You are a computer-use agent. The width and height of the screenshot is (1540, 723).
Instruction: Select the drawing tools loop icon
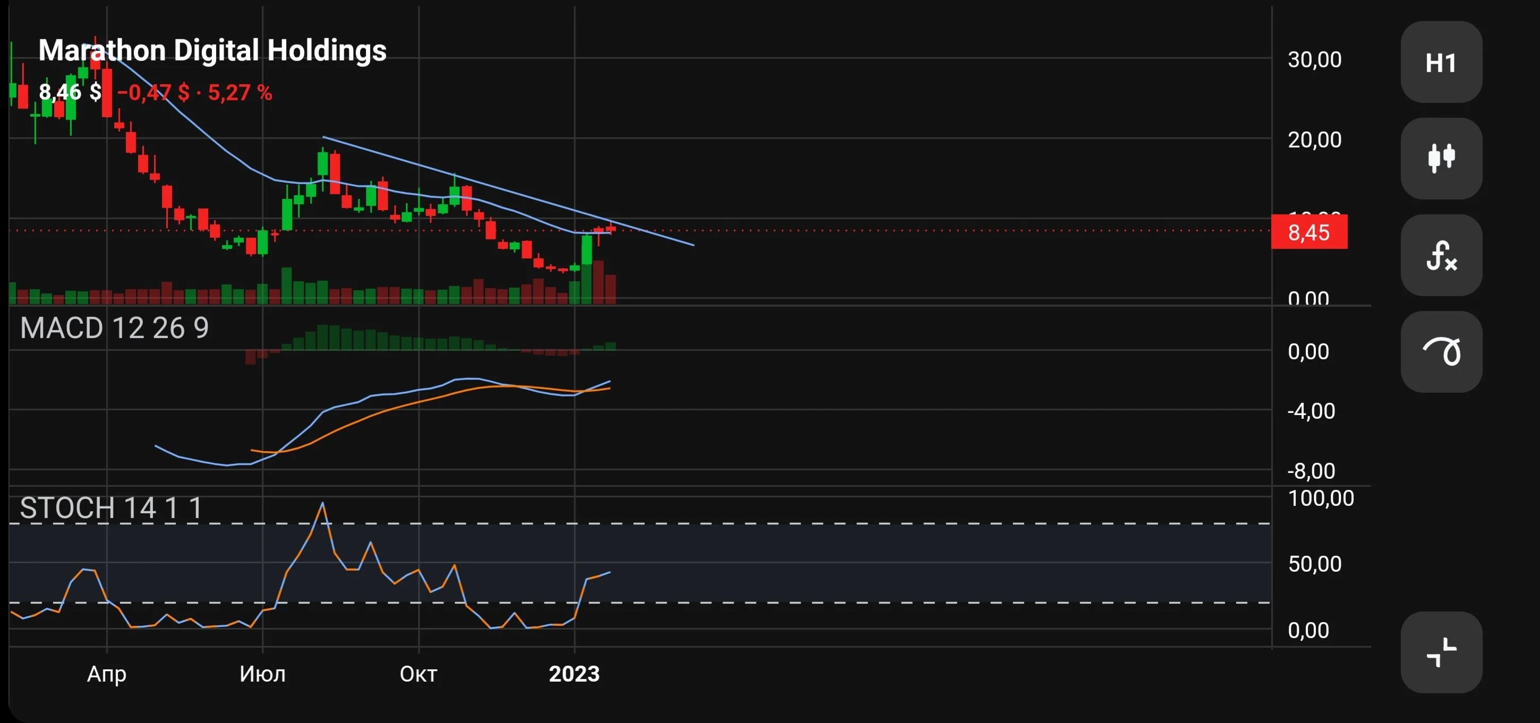(x=1441, y=351)
